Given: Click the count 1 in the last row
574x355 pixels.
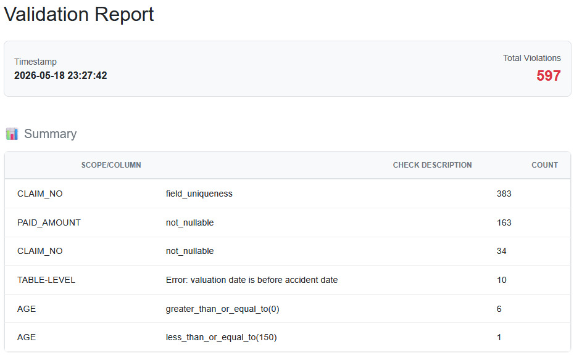Looking at the screenshot, I should (499, 337).
